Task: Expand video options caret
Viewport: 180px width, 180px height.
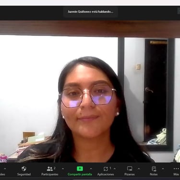Action: 5,169
